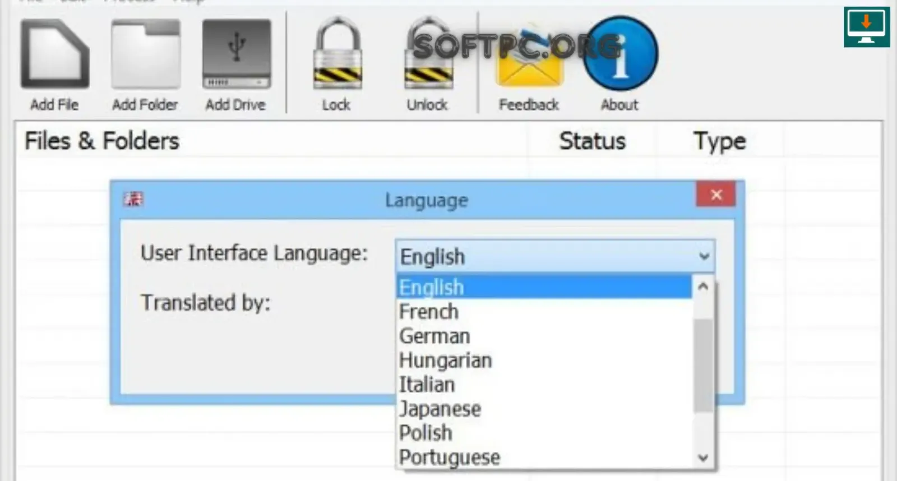Choose Portuguese from the language list
Viewport: 897px width, 481px height.
(x=544, y=457)
